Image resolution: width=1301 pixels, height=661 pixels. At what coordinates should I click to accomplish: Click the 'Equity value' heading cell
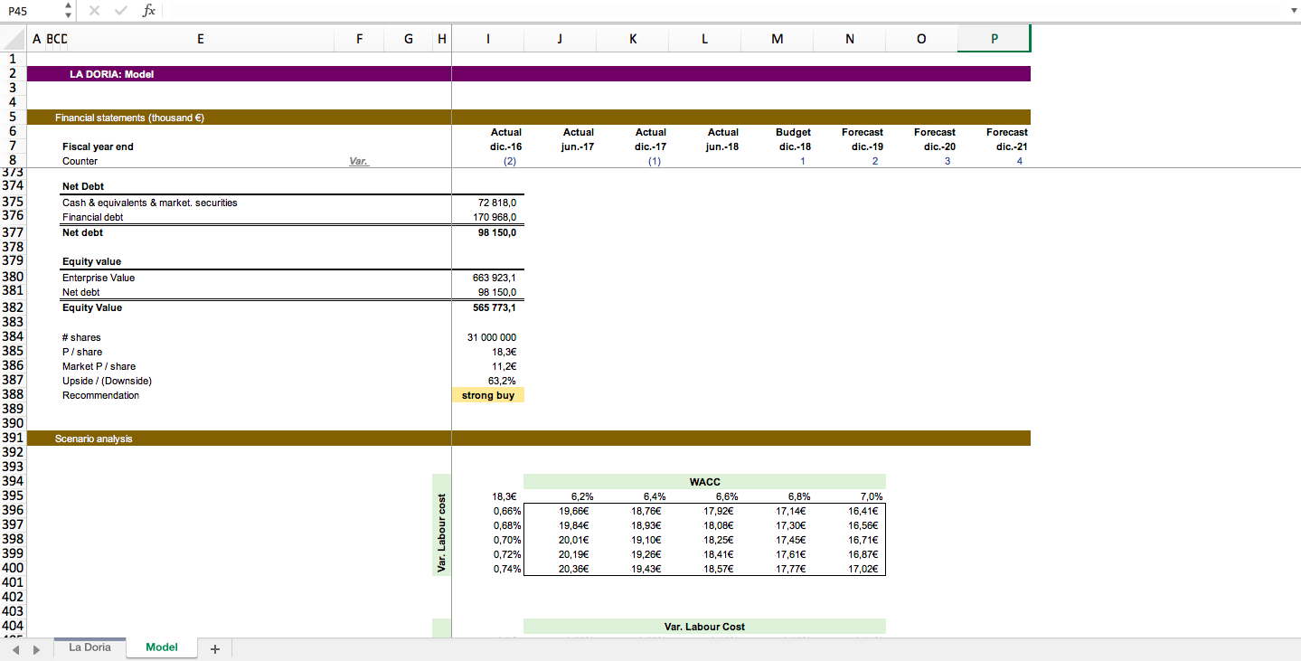91,261
